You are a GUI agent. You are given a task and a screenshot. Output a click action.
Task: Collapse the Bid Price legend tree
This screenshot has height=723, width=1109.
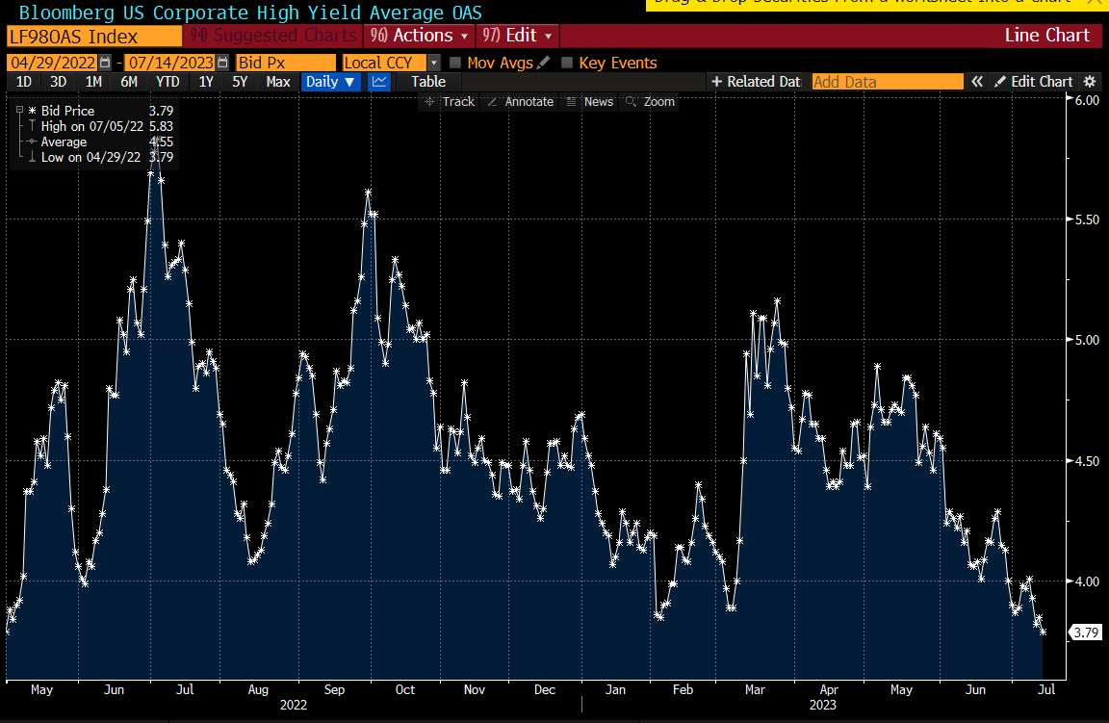[x=20, y=111]
